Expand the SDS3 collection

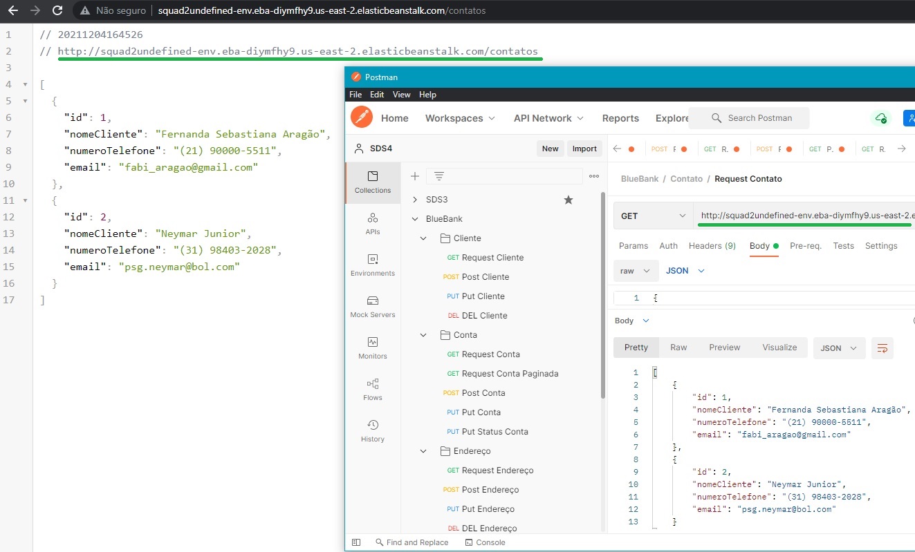(x=415, y=200)
